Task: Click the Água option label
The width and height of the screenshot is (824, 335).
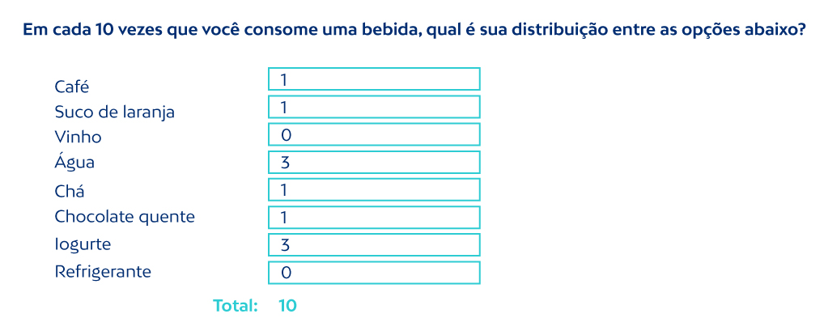Action: [74, 163]
